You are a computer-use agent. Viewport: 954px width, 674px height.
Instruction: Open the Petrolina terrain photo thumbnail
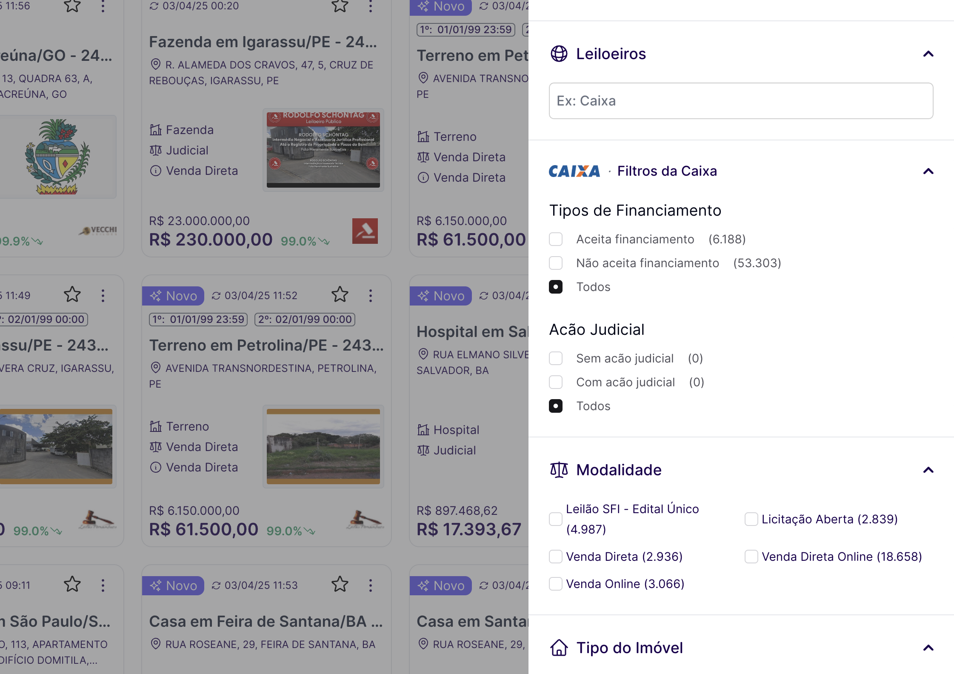[x=323, y=446]
